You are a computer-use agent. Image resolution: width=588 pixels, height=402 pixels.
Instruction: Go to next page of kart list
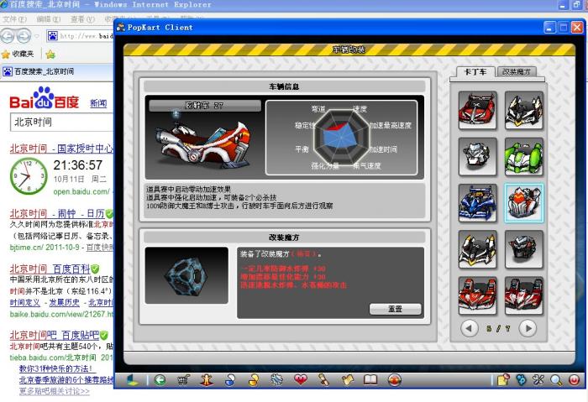tap(528, 328)
